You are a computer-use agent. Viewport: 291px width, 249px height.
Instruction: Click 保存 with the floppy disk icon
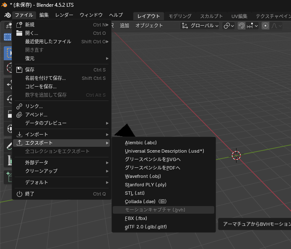[30, 70]
